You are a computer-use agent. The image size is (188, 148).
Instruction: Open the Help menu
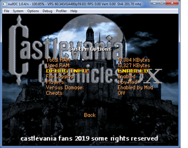click(x=74, y=11)
